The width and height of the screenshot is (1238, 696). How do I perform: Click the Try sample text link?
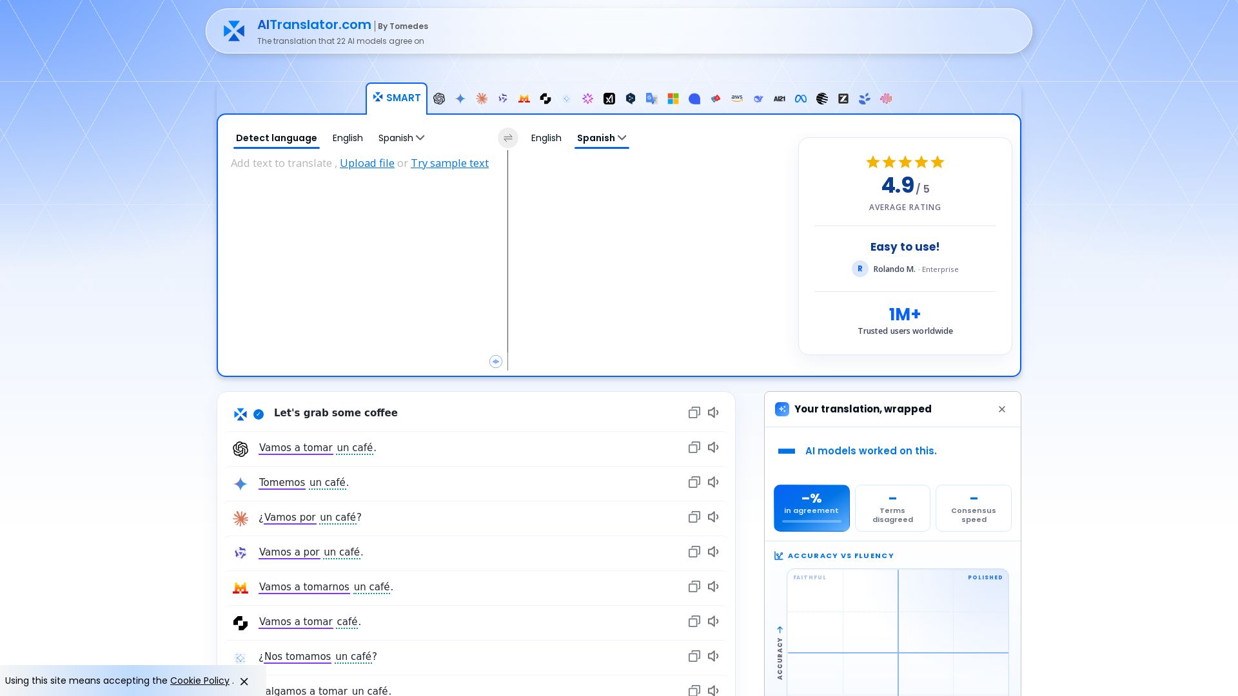(x=449, y=164)
